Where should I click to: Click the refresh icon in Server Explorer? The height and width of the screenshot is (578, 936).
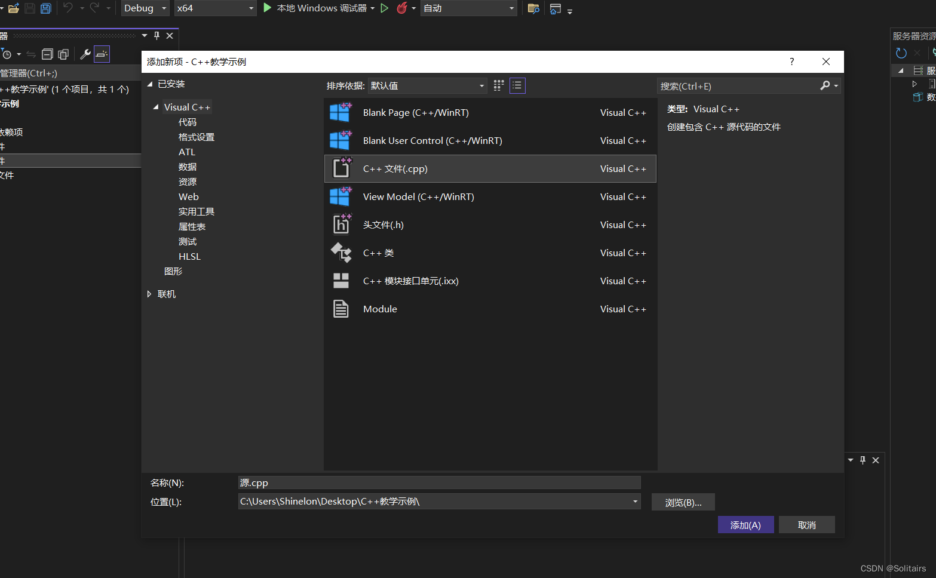click(901, 53)
